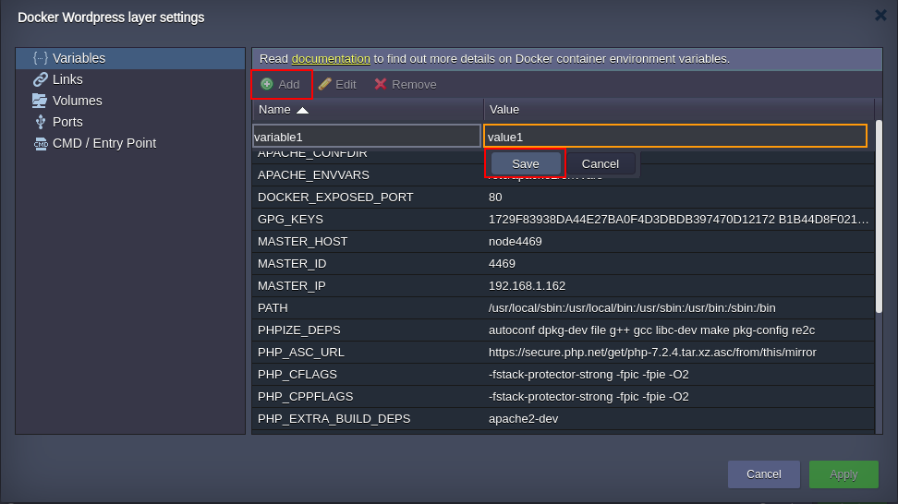The width and height of the screenshot is (898, 504).
Task: Click the Links chain icon
Action: click(x=40, y=79)
